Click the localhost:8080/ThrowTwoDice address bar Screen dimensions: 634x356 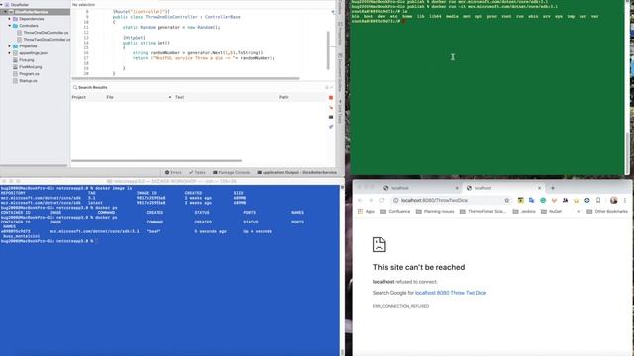451,200
